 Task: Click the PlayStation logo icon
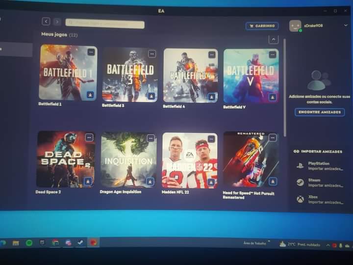[x=300, y=166]
